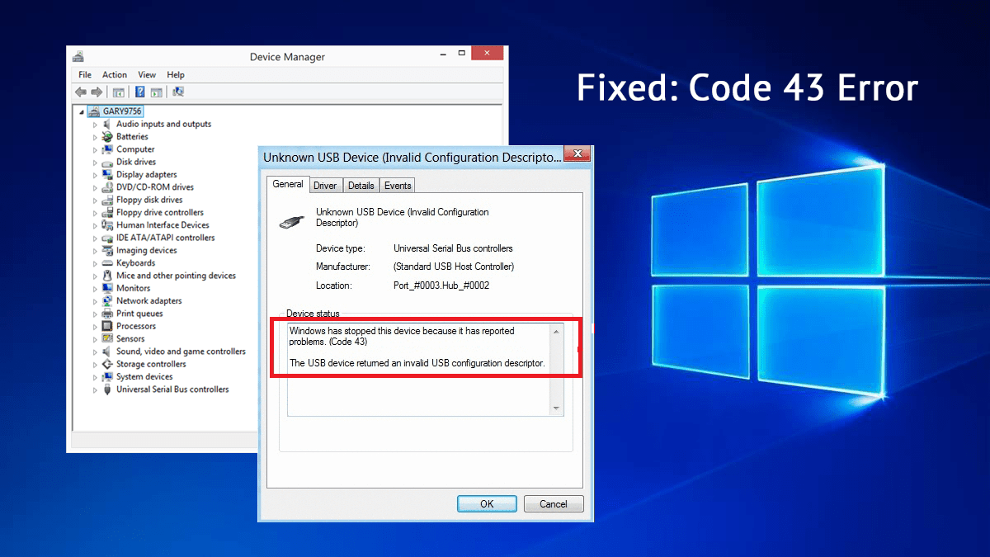Click the show/hide console tree toolbar icon
The width and height of the screenshot is (990, 557).
pos(119,92)
